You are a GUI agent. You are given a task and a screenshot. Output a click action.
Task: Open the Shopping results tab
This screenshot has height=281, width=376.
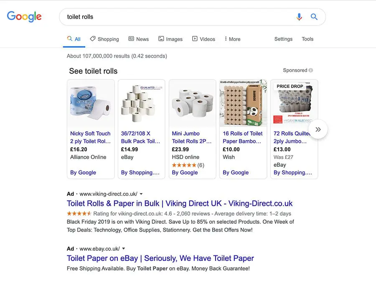tap(104, 39)
